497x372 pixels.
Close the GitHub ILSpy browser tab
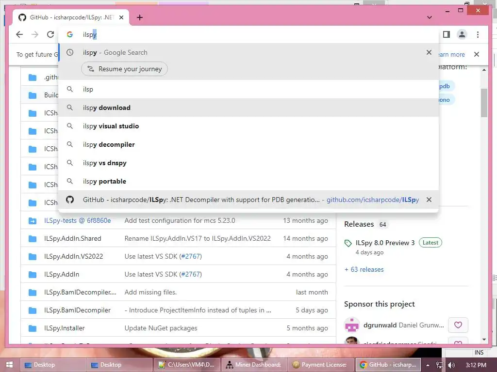point(121,17)
